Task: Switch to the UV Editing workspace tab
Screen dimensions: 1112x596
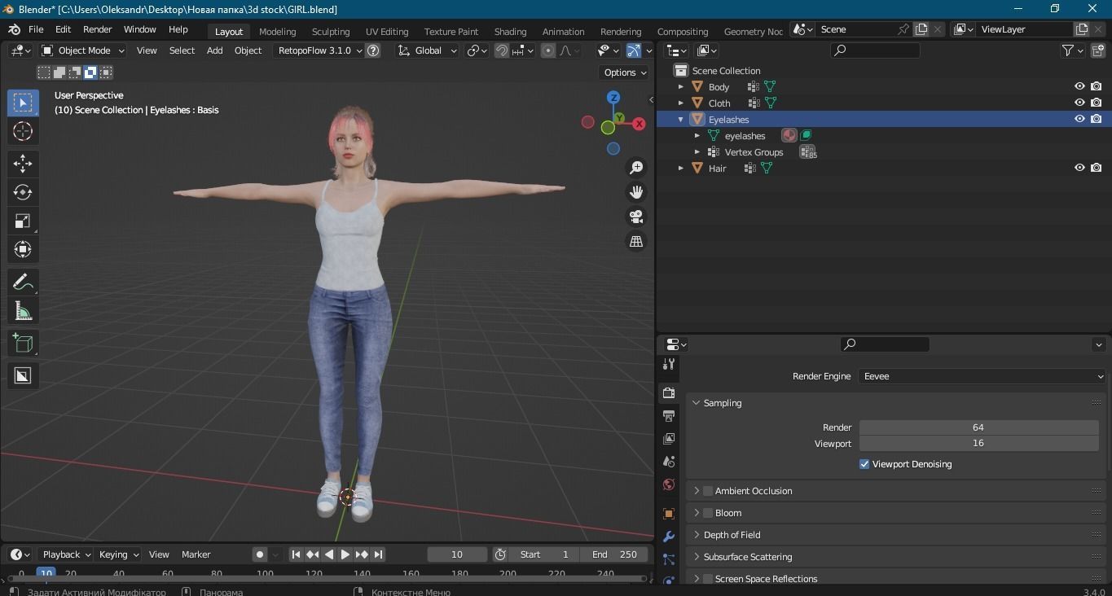Action: point(387,32)
